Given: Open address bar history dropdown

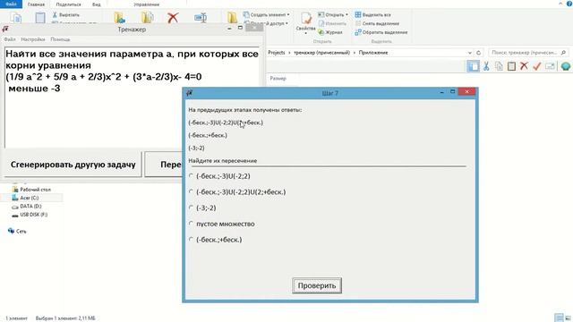Looking at the screenshot, I should pos(469,53).
